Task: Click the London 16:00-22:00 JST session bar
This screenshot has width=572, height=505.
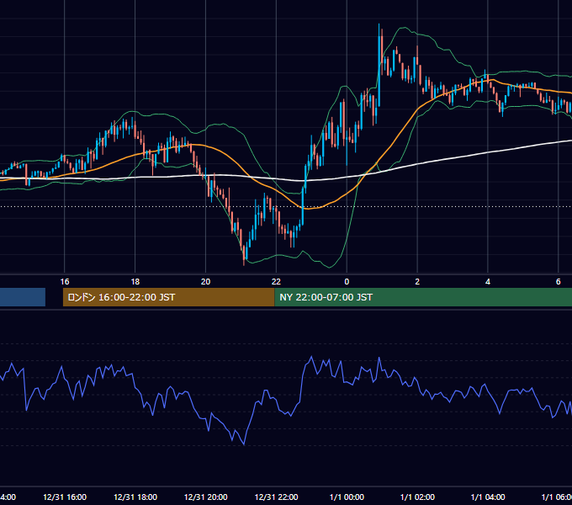Action: click(168, 297)
